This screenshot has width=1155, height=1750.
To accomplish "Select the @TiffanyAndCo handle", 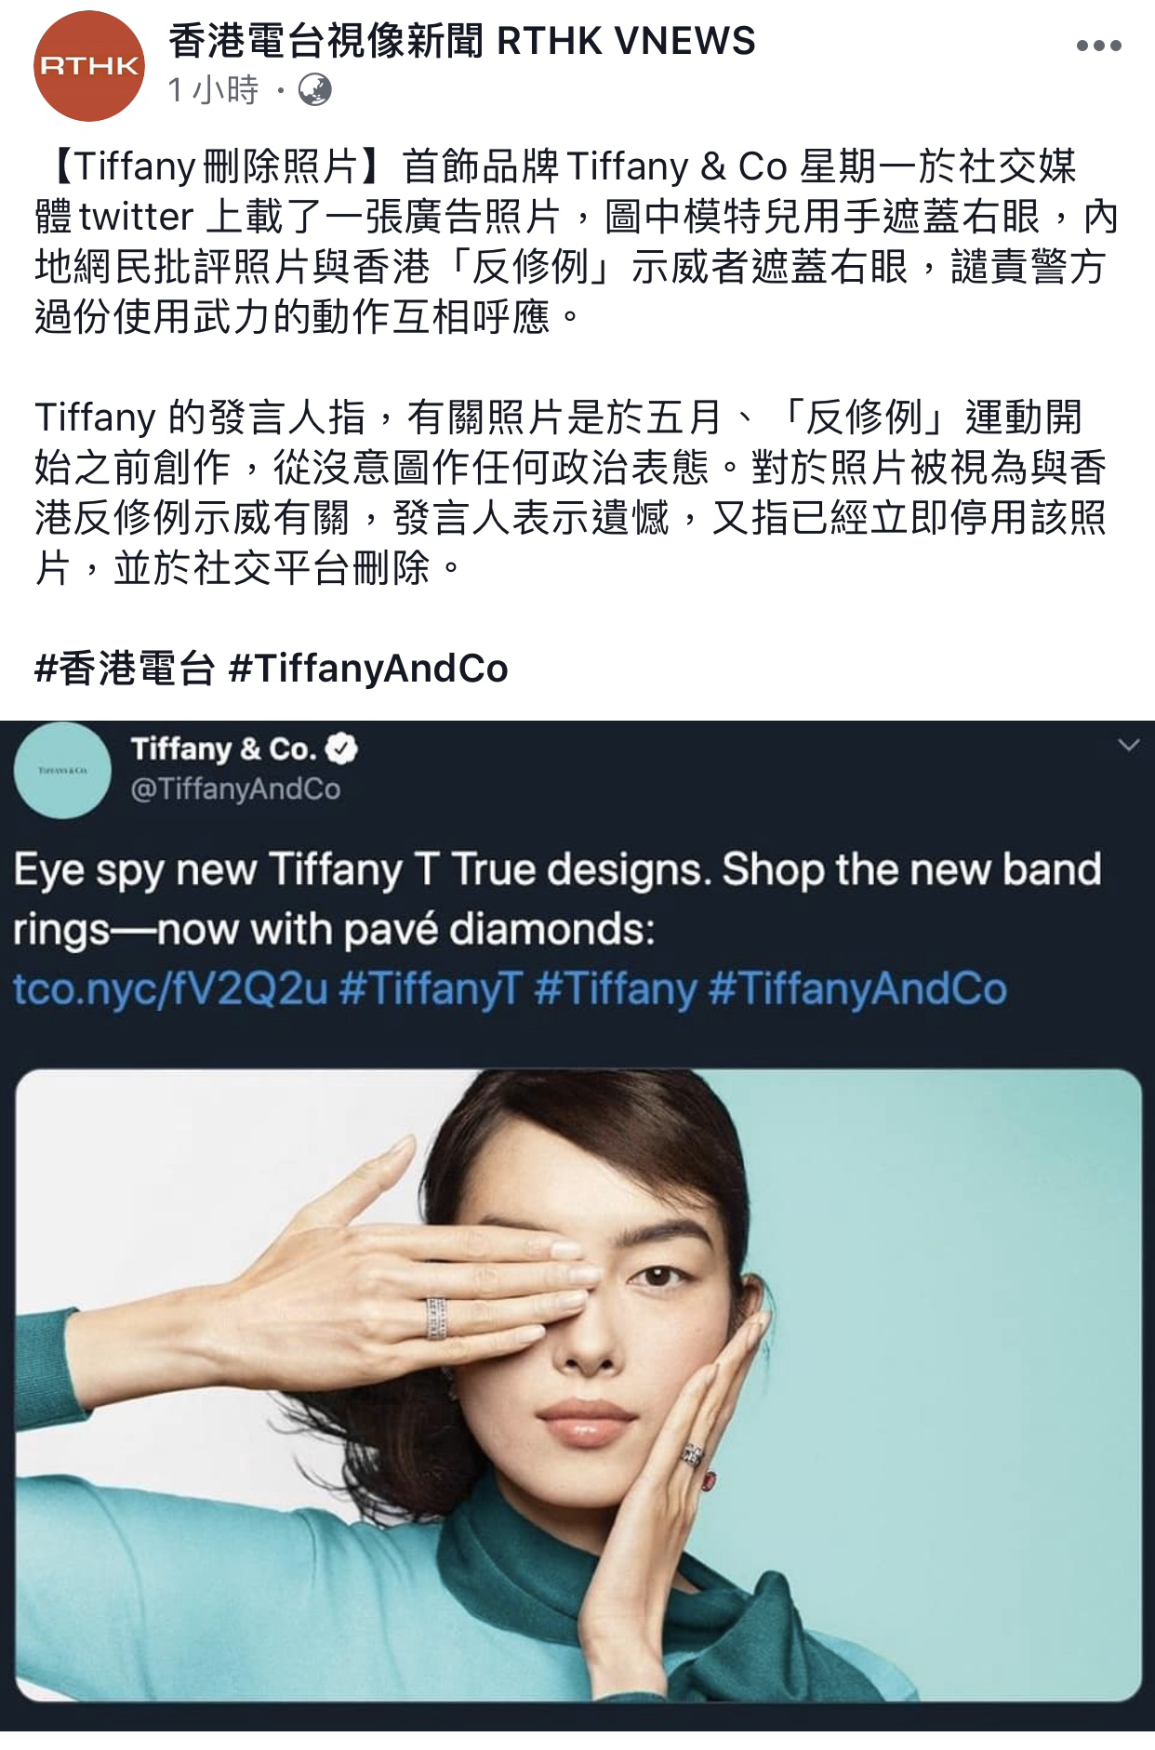I will click(235, 789).
